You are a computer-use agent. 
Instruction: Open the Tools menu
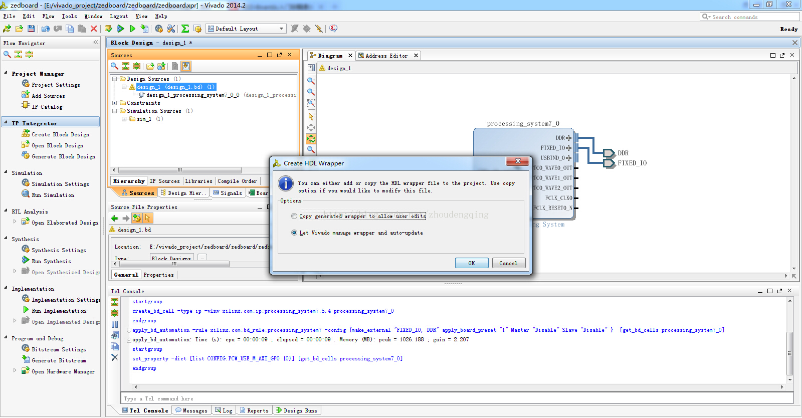69,16
